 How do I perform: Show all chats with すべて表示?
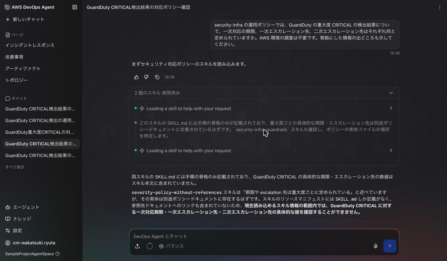15,167
